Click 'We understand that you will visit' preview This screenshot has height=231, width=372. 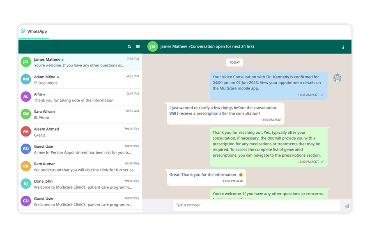coord(85,170)
